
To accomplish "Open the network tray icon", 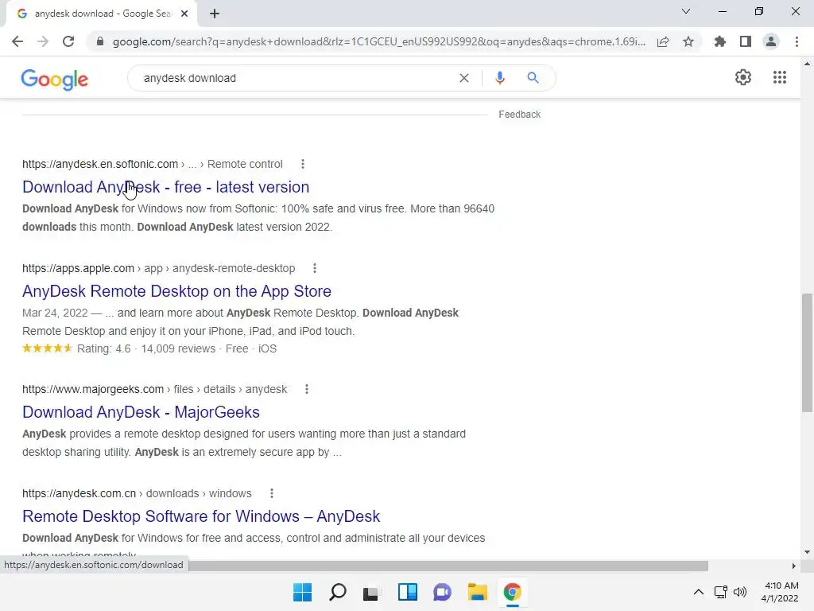I will [720, 592].
